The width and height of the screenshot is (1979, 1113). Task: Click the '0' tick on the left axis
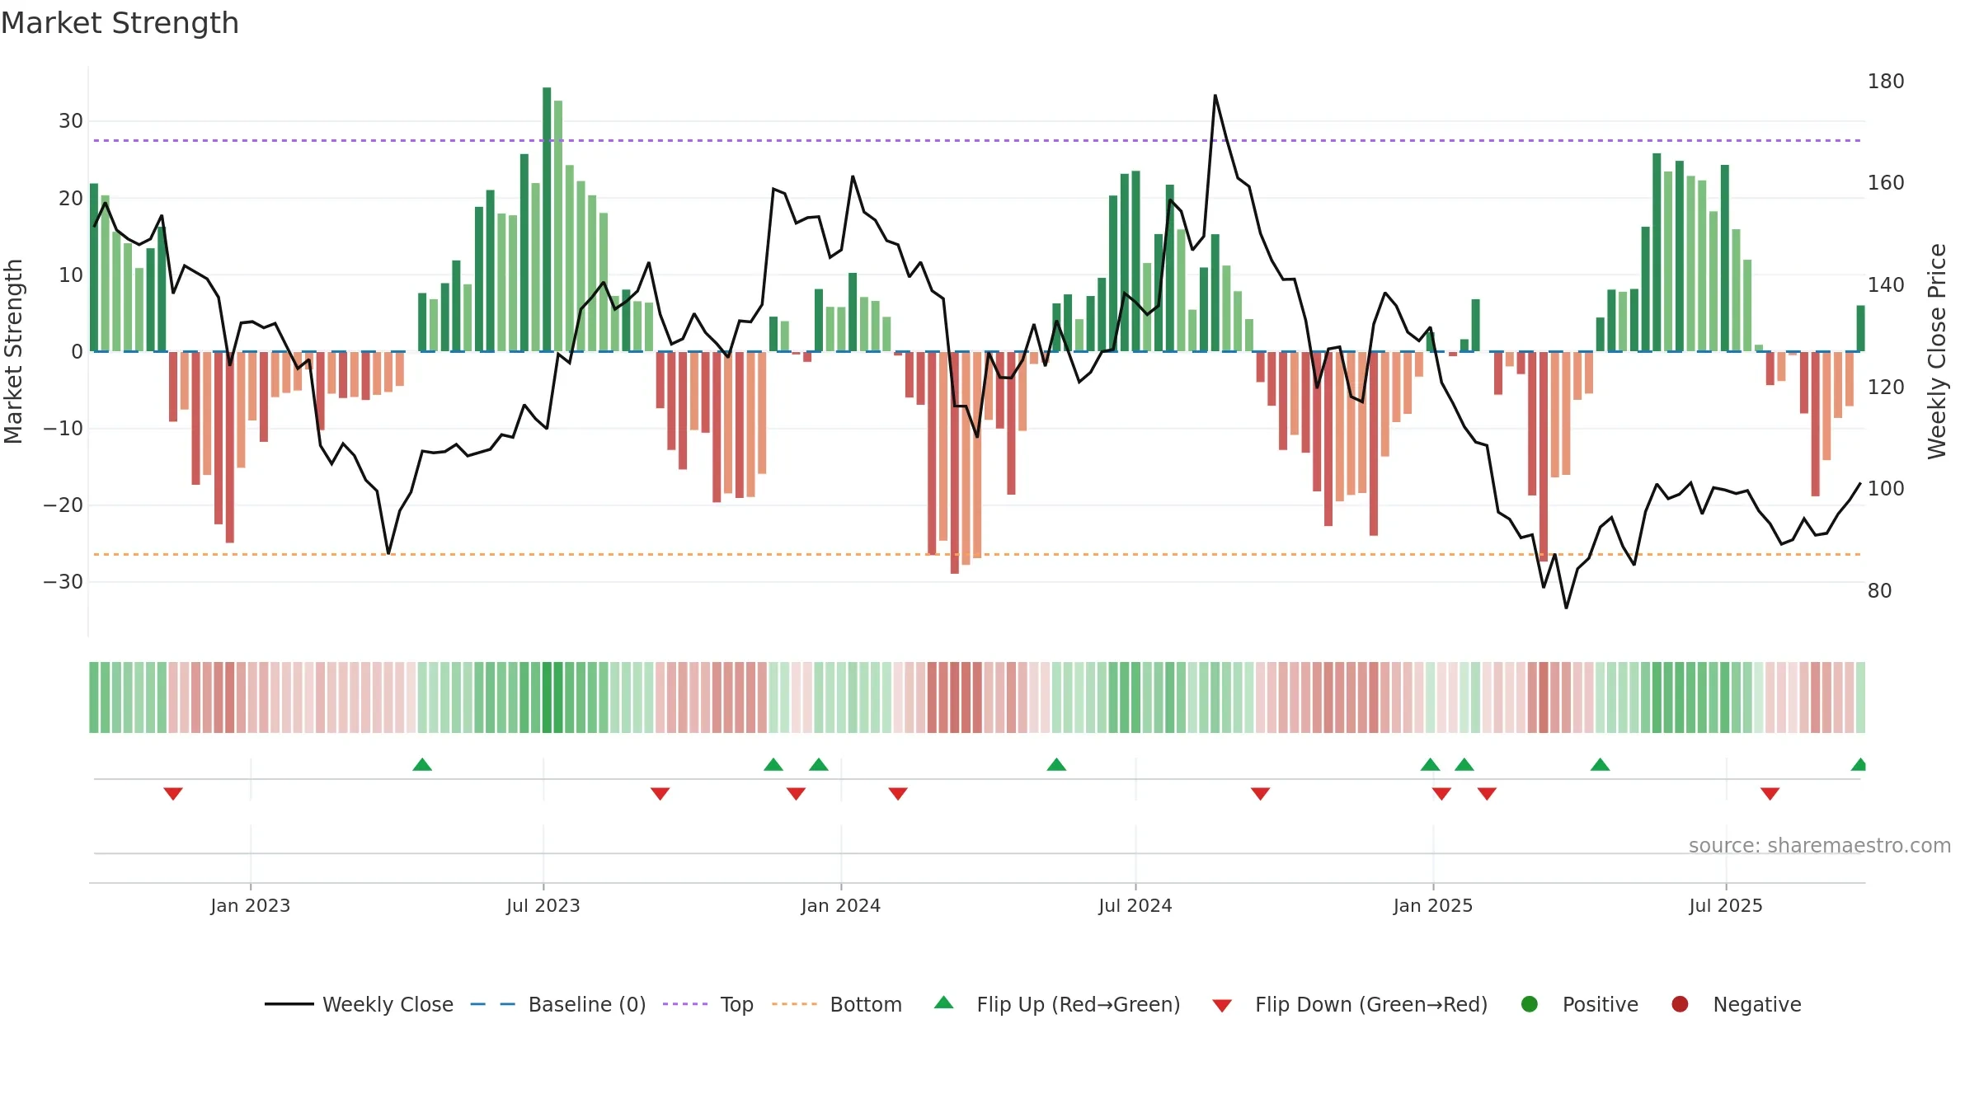(x=78, y=351)
